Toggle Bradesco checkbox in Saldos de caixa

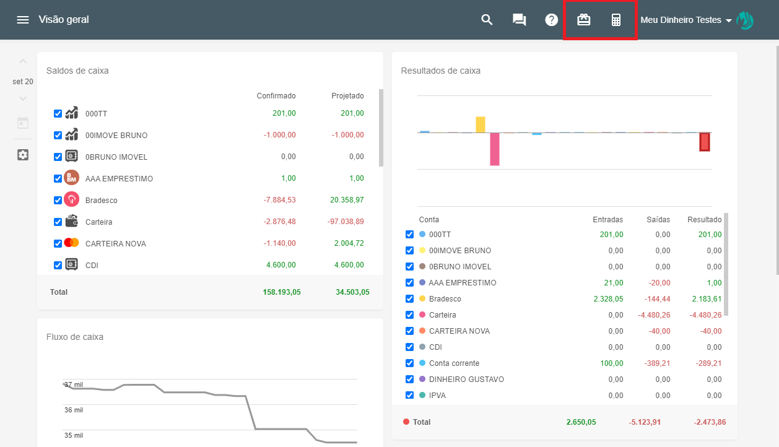click(58, 200)
